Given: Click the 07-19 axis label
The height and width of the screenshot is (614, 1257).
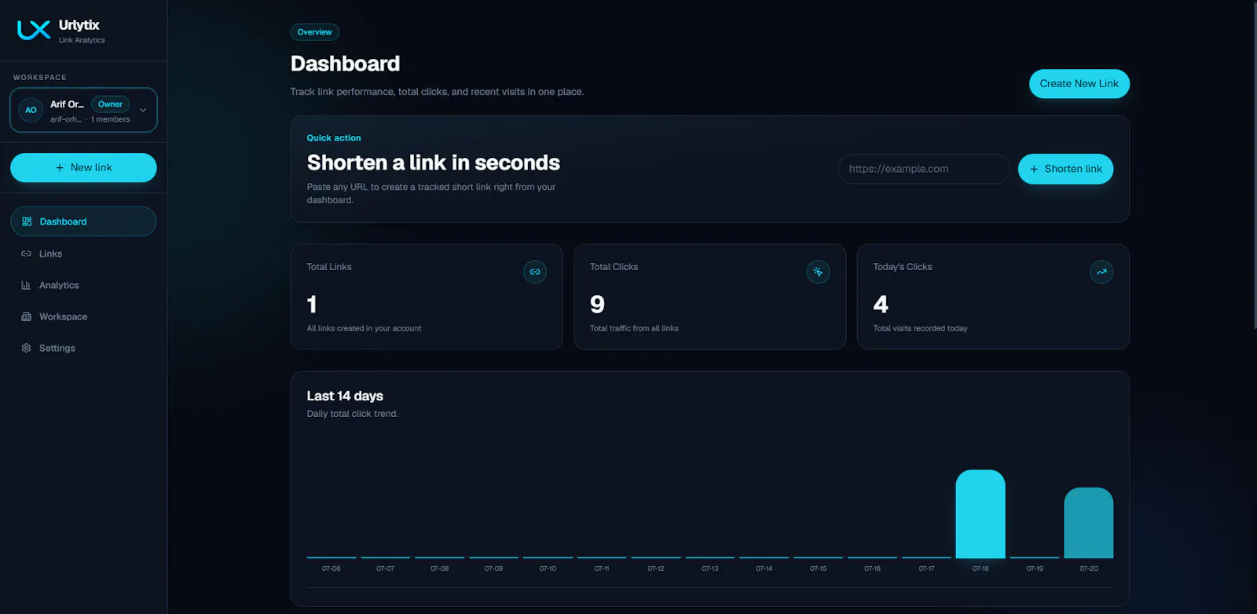Looking at the screenshot, I should coord(1035,568).
